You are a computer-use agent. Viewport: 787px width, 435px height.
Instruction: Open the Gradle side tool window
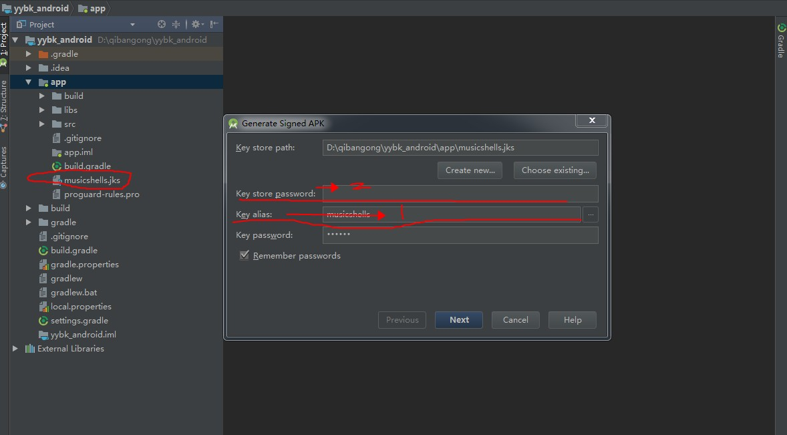click(781, 40)
